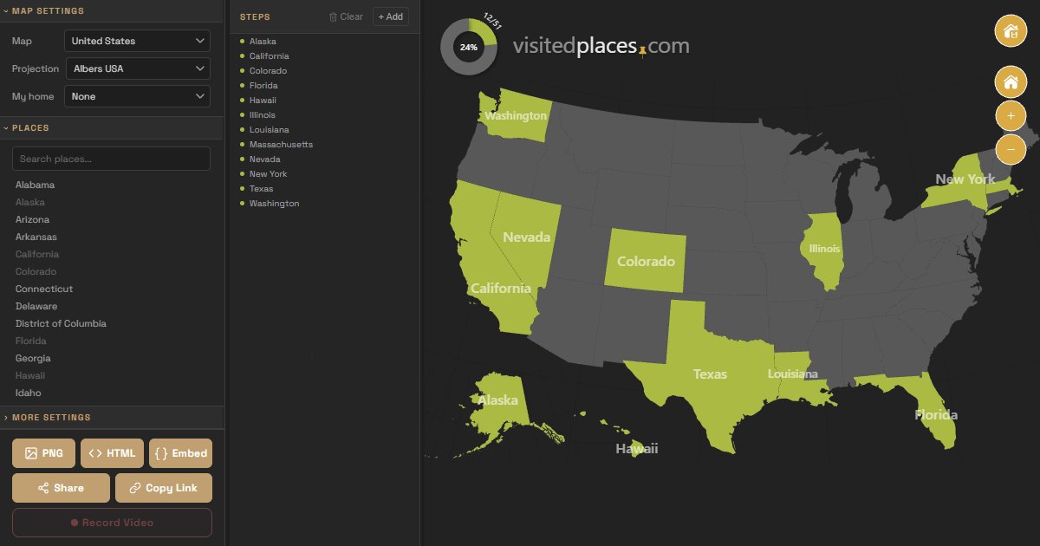Image resolution: width=1040 pixels, height=546 pixels.
Task: Click the Louisiana step in Steps panel
Action: (x=270, y=130)
